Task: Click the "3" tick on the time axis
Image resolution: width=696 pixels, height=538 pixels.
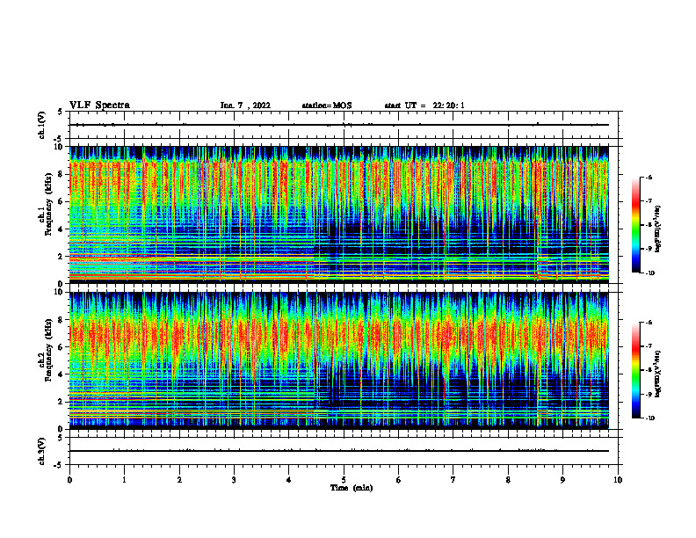Action: (234, 480)
